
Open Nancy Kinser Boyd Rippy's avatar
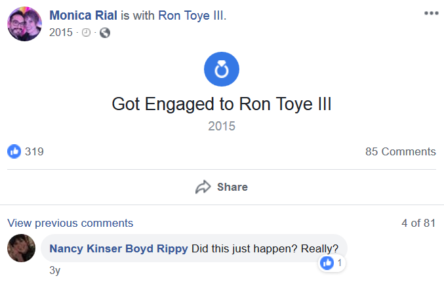(21, 248)
